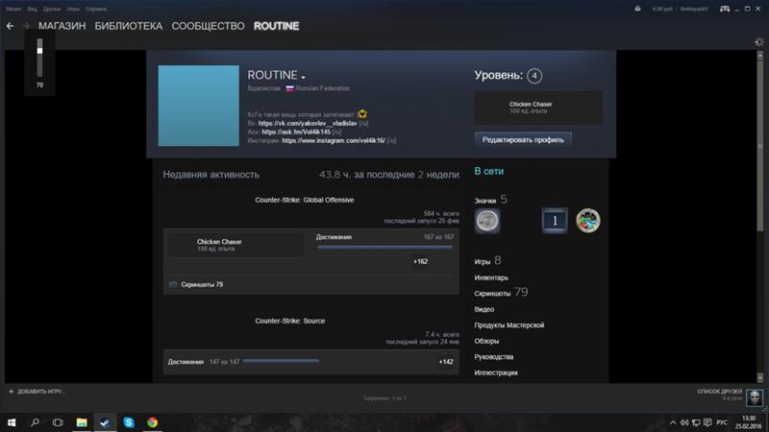
Task: Click Chicken Chaser badge under CS:GO
Action: pos(236,245)
